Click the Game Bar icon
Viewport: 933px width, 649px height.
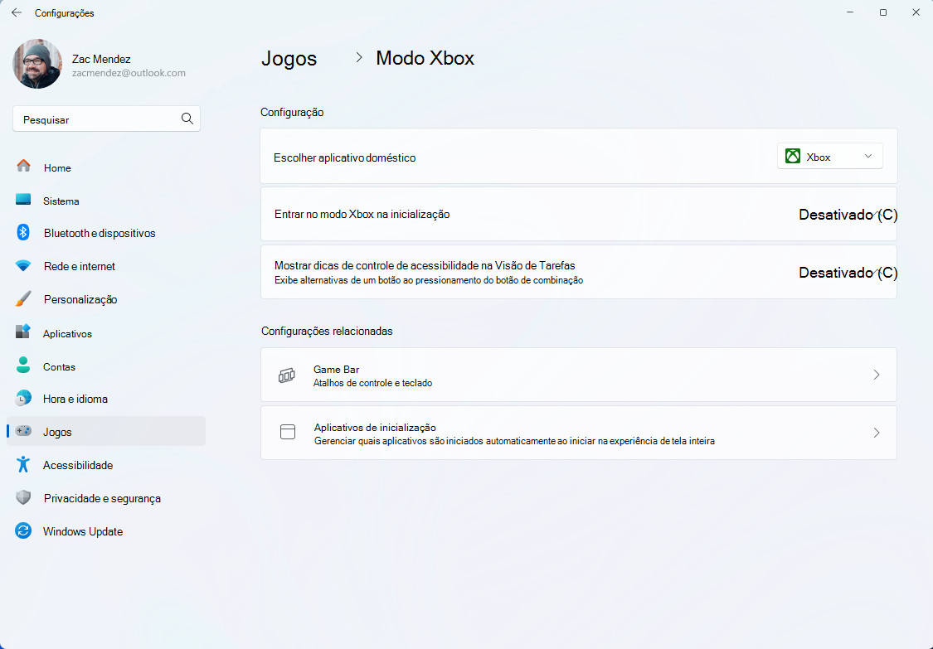(287, 375)
